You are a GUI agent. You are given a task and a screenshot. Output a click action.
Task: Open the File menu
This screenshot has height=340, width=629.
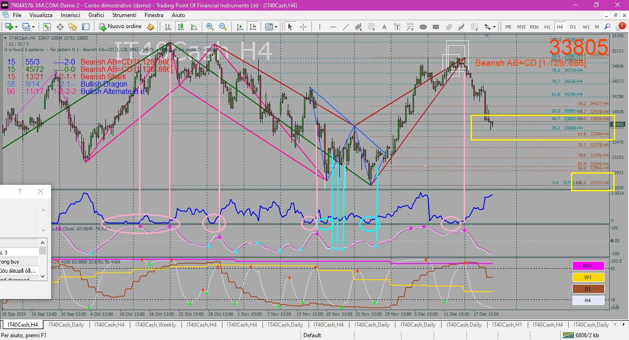[x=17, y=15]
